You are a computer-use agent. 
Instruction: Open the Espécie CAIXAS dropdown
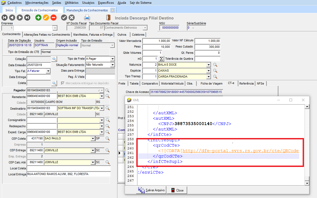[208, 71]
